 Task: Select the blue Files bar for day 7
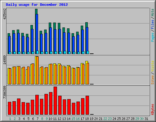37,33
